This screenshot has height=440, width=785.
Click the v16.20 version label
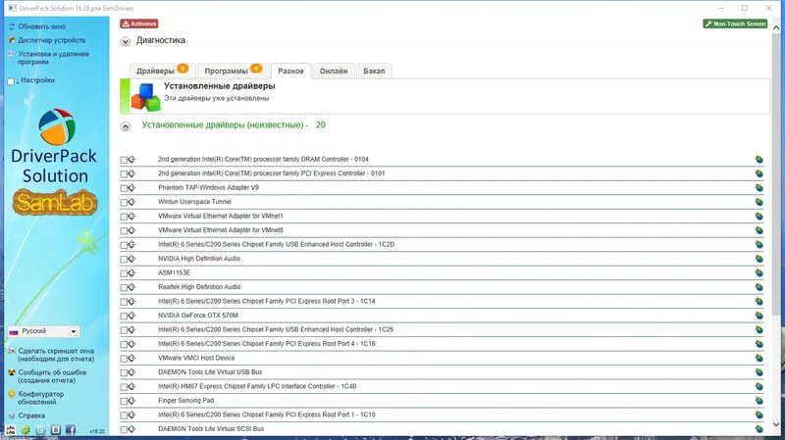click(x=97, y=431)
